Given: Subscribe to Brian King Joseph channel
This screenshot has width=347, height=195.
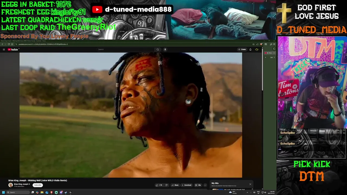Looking at the screenshot, I should [x=38, y=185].
